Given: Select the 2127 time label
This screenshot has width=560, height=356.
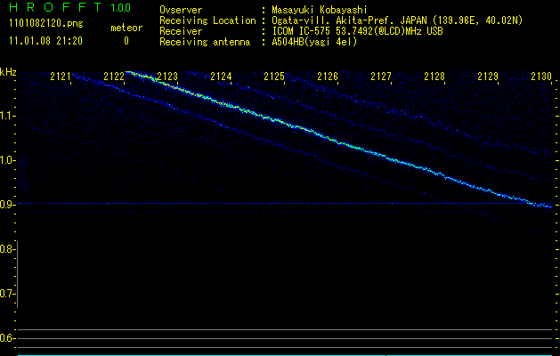Looking at the screenshot, I should pos(381,77).
